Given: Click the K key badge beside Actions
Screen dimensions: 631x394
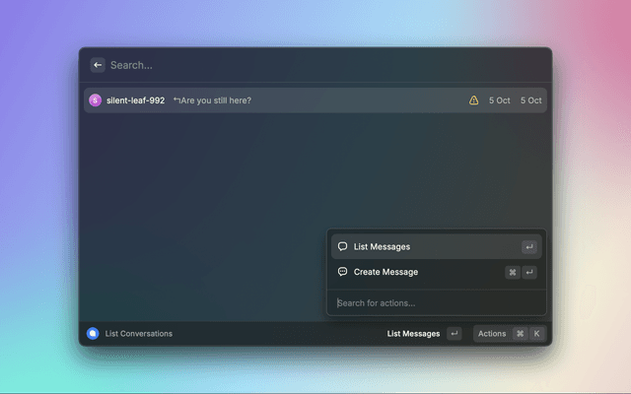Looking at the screenshot, I should click(537, 334).
